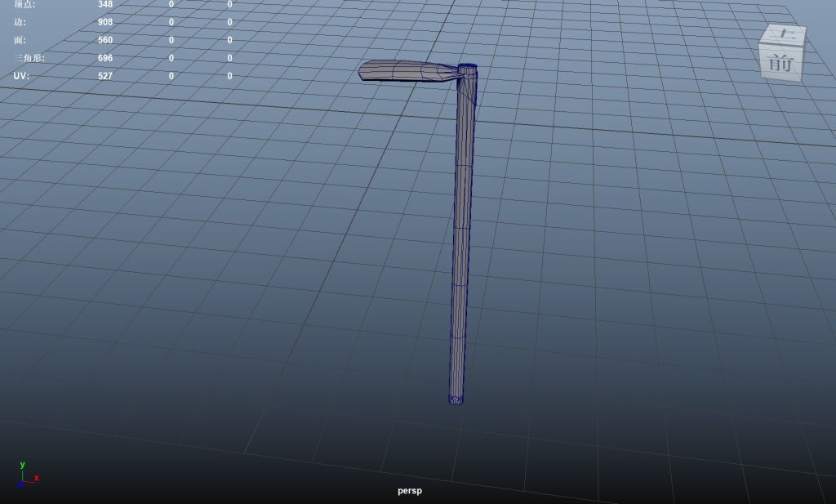Click the 边: edge count label
This screenshot has height=504, width=836.
[20, 22]
